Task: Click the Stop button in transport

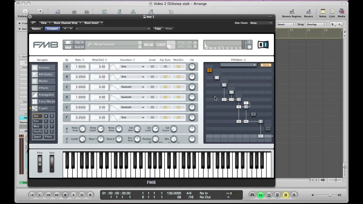Action: 65,195
